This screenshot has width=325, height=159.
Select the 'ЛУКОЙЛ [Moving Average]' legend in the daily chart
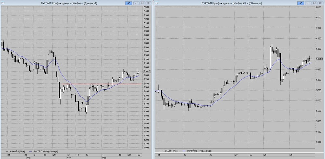[44, 151]
